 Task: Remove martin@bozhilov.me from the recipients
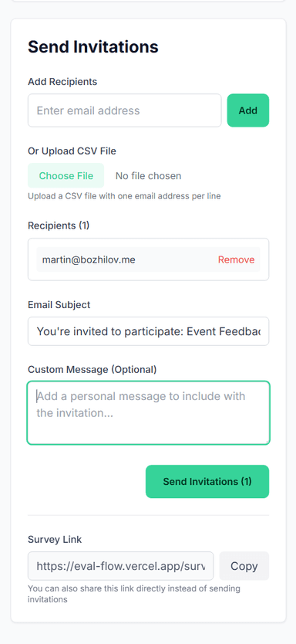click(236, 259)
